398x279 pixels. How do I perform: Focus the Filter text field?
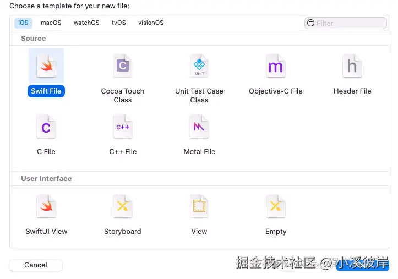[x=346, y=23]
